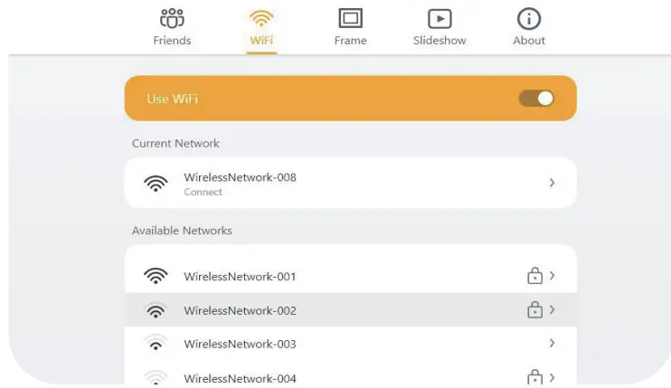671x388 pixels.
Task: Click signal icon next to WirelessNetwork-003
Action: coord(156,344)
